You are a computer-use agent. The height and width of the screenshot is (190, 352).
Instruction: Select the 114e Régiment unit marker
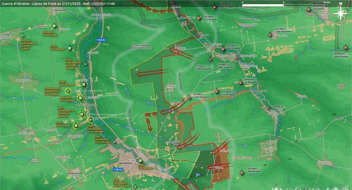(x=189, y=98)
